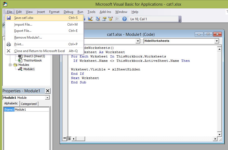Image resolution: width=228 pixels, height=150 pixels.
Task: Click the 'For Each Wrksheet In' code line
Action: pos(119,56)
